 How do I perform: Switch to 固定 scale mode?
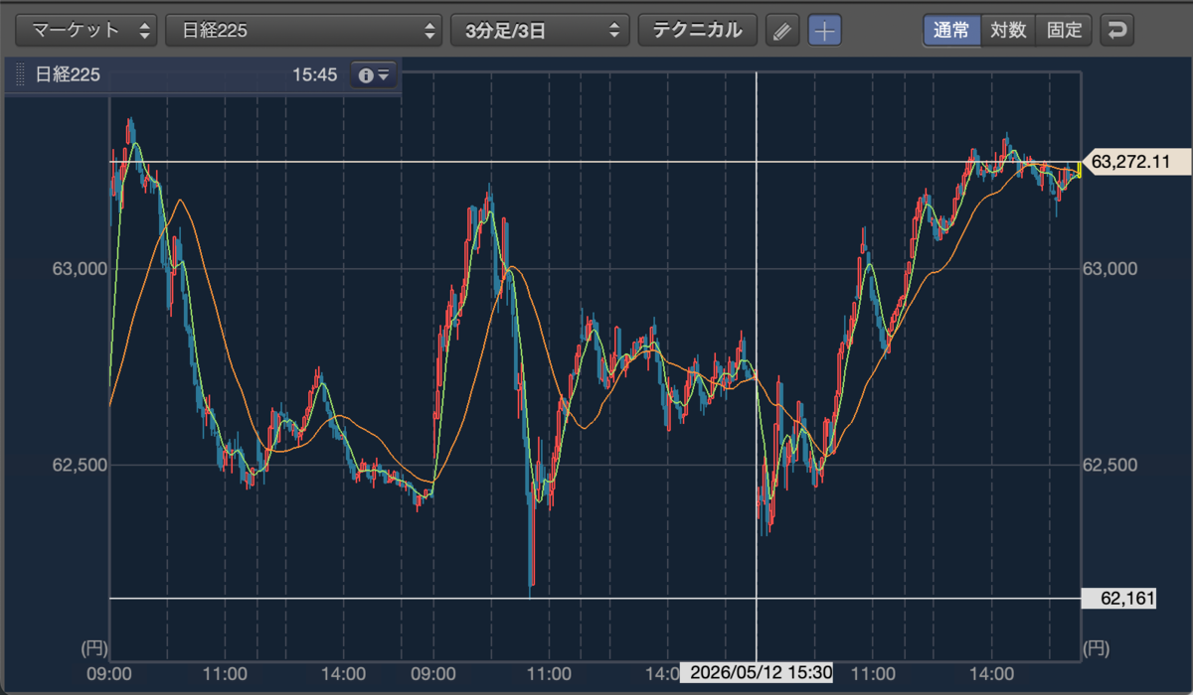pyautogui.click(x=1064, y=30)
